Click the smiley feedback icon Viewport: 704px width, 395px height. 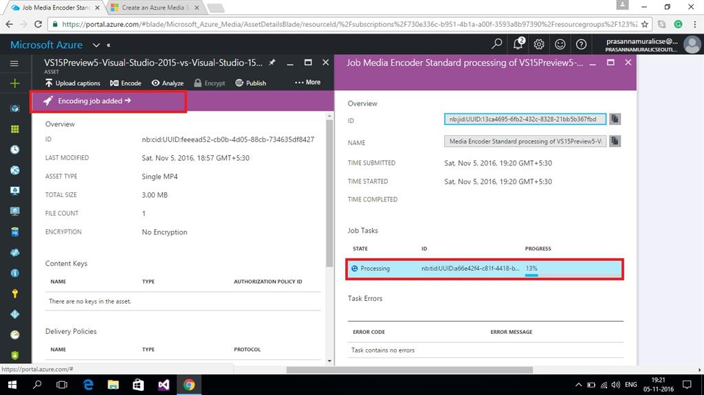point(560,44)
